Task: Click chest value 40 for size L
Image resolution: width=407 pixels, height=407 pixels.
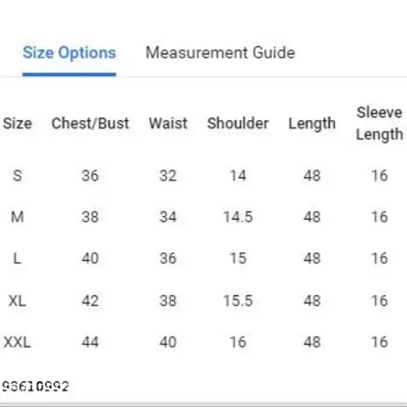Action: (90, 258)
